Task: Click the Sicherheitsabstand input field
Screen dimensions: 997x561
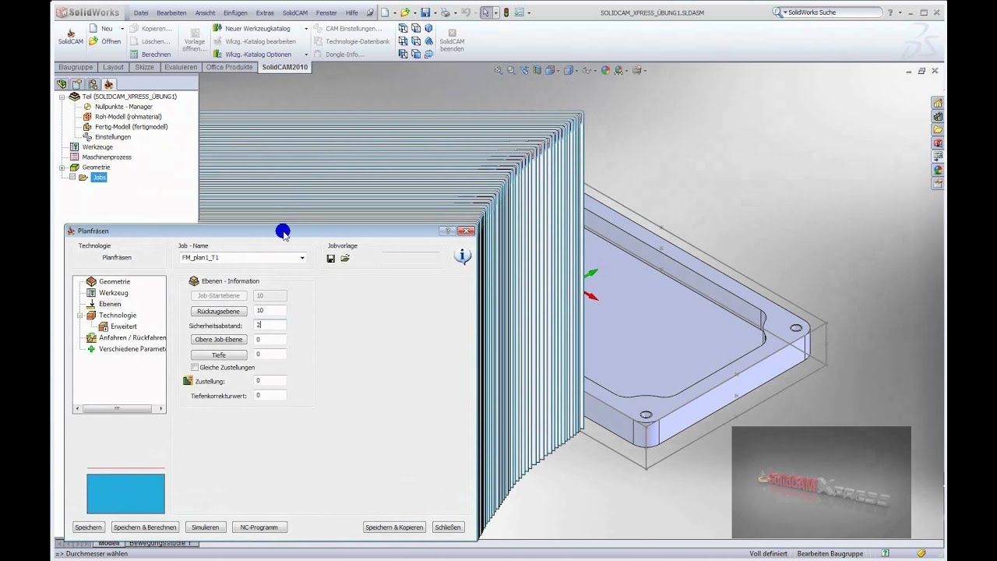Action: click(270, 325)
